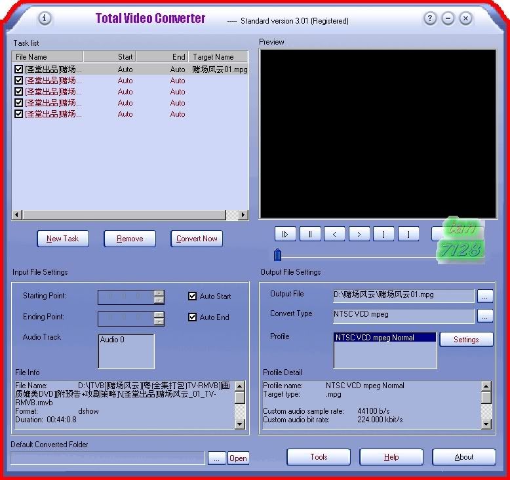Screen dimensions: 510x480
Task: Click Open next to Default Converted Folder
Action: 238,458
